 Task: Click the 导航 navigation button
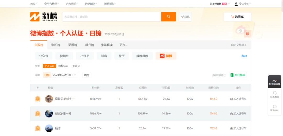point(185,17)
